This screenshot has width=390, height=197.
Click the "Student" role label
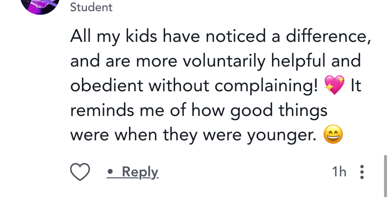pyautogui.click(x=91, y=7)
